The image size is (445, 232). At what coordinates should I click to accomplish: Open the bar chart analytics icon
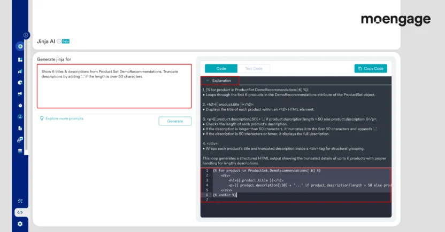20,71
